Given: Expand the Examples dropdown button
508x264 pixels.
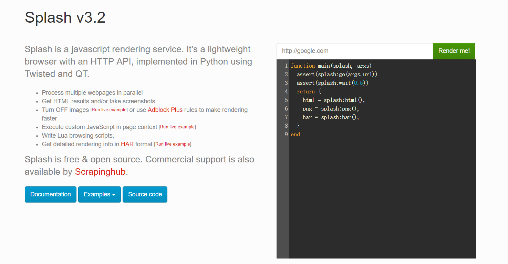Looking at the screenshot, I should tap(100, 194).
